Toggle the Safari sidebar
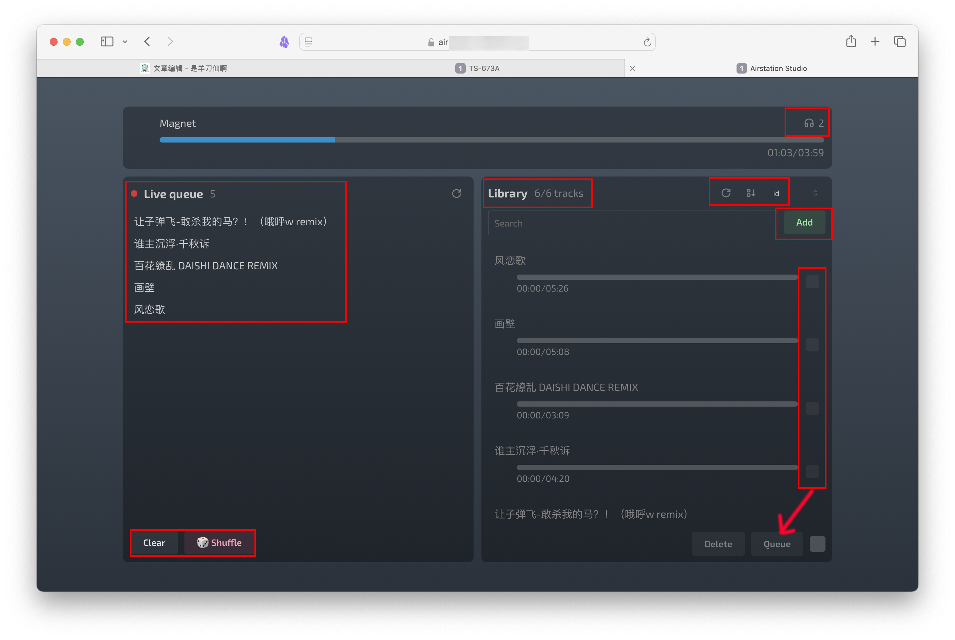 tap(107, 42)
